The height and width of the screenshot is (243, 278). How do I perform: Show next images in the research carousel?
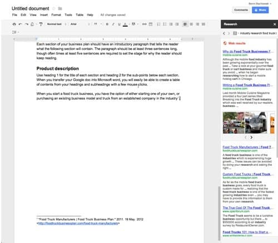point(251,138)
